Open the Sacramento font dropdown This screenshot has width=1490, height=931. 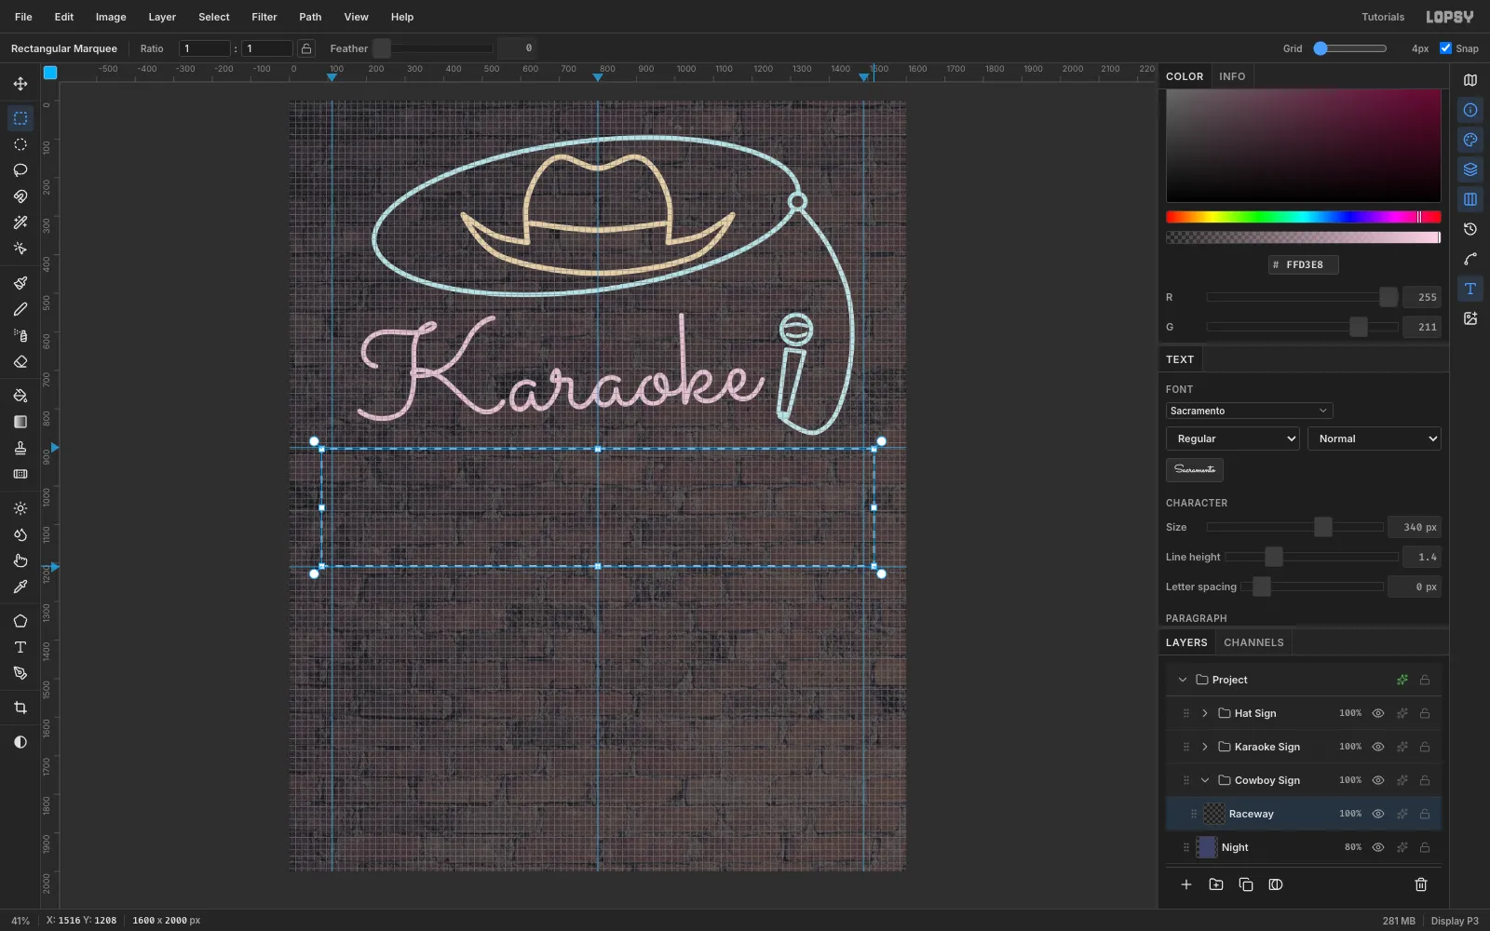point(1249,411)
